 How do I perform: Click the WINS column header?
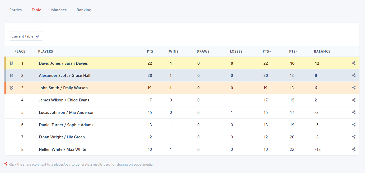pyautogui.click(x=174, y=52)
